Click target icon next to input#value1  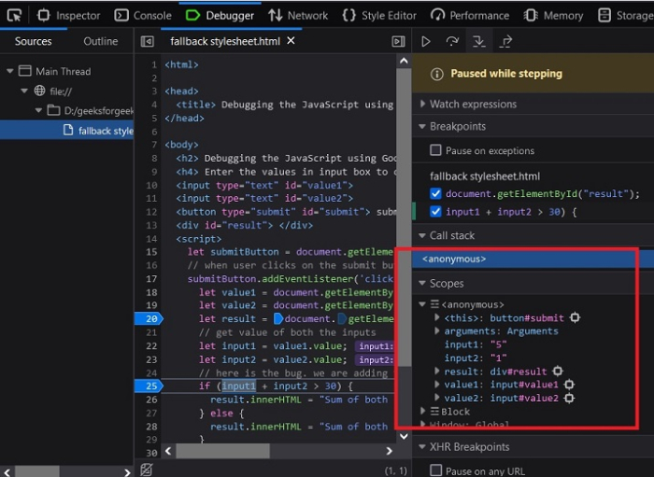(x=568, y=385)
